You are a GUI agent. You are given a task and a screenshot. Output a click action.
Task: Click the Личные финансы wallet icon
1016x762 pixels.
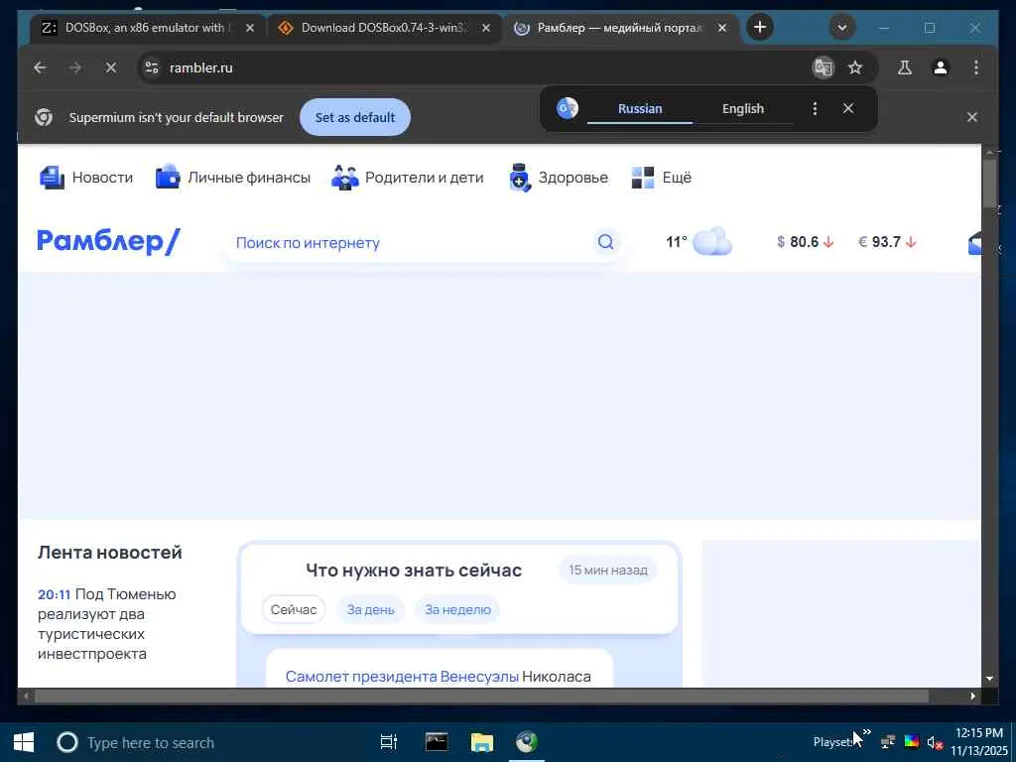click(x=168, y=177)
